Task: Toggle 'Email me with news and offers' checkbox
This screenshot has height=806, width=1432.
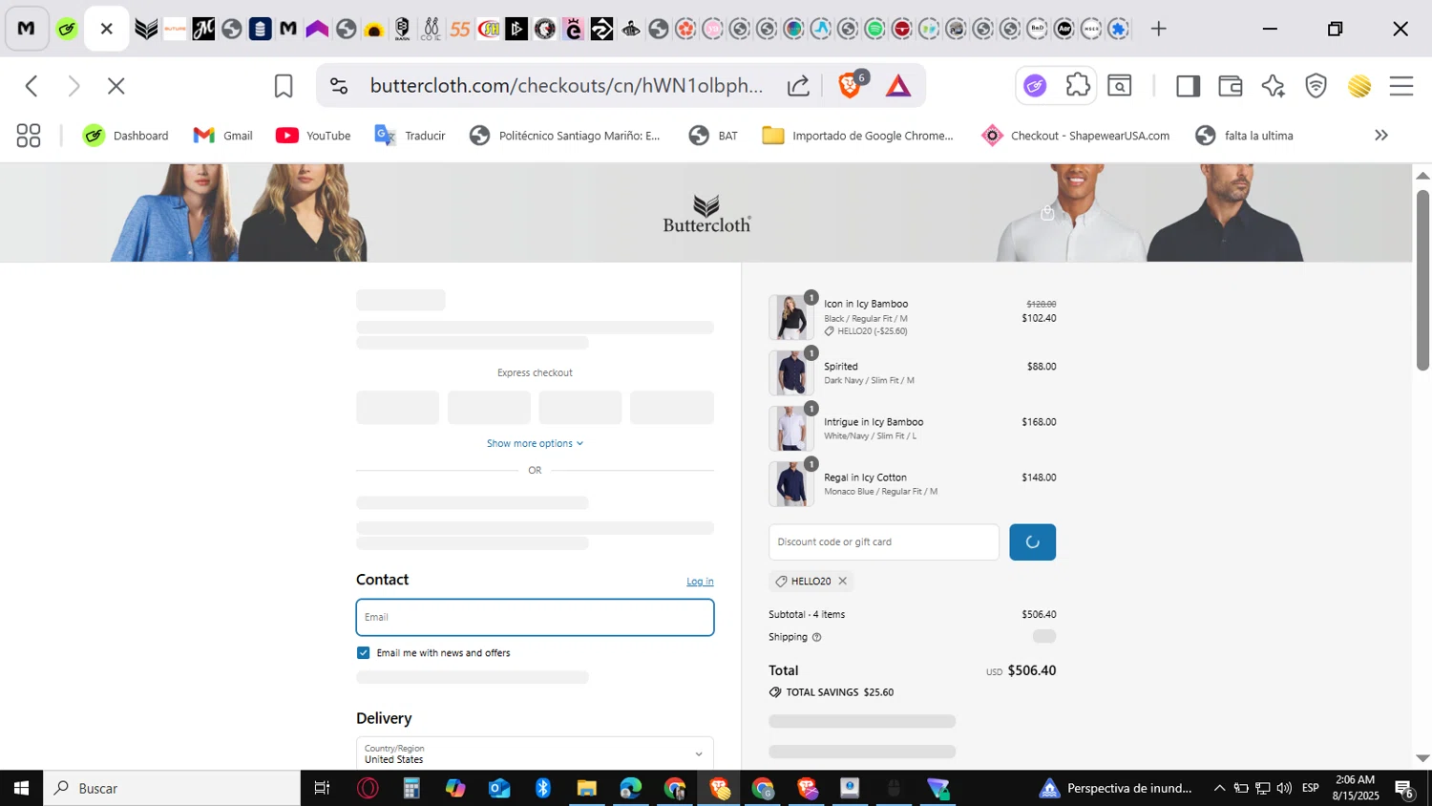Action: (363, 653)
